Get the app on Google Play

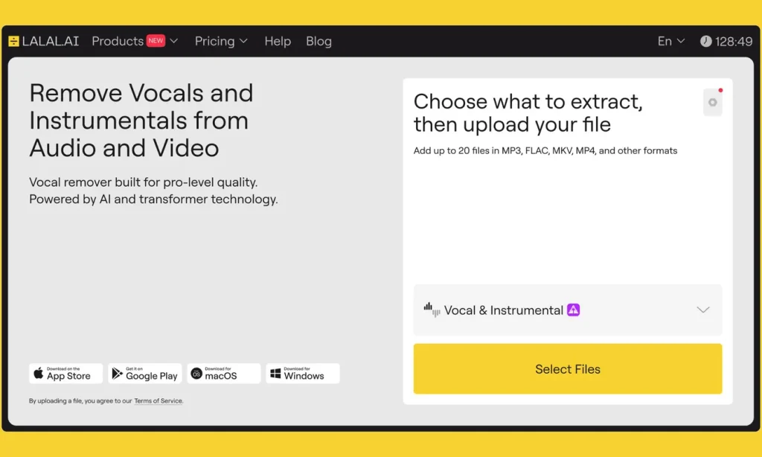[145, 374]
